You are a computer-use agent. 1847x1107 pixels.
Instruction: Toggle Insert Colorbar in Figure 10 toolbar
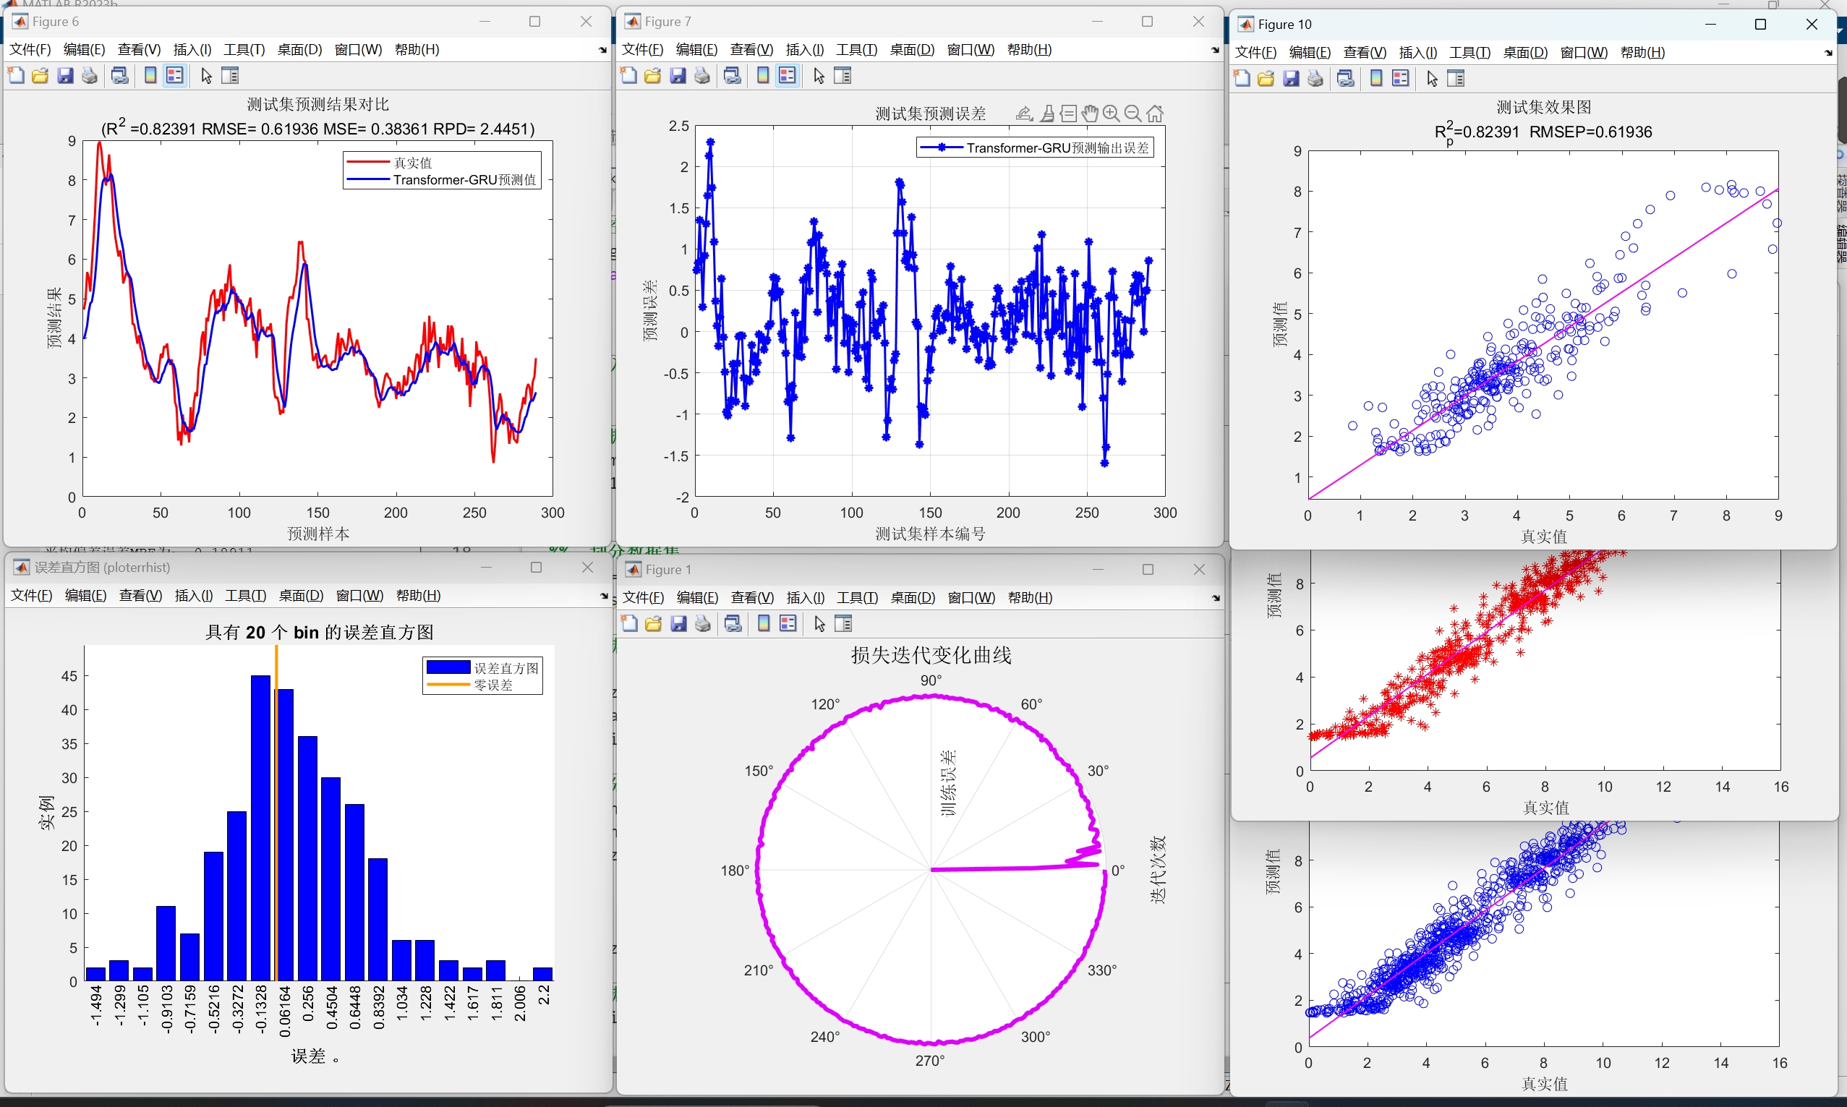(1376, 78)
